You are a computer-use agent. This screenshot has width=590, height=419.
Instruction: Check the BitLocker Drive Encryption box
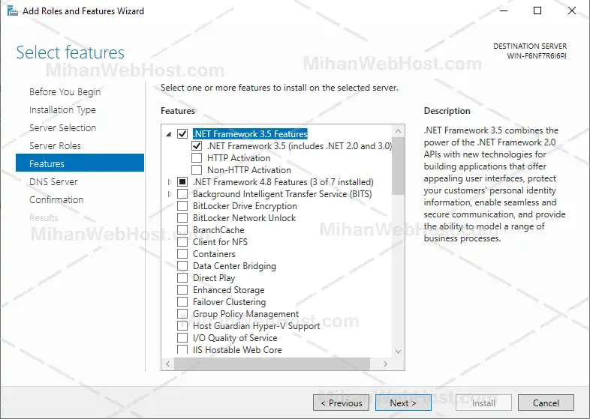pyautogui.click(x=182, y=206)
